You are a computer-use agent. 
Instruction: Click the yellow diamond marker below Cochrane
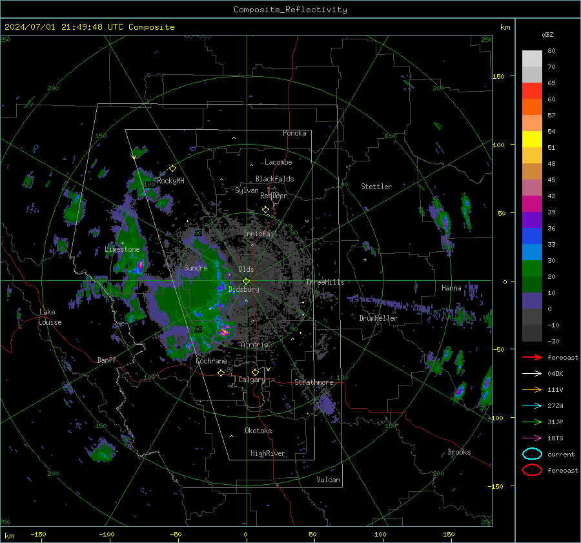pos(221,373)
